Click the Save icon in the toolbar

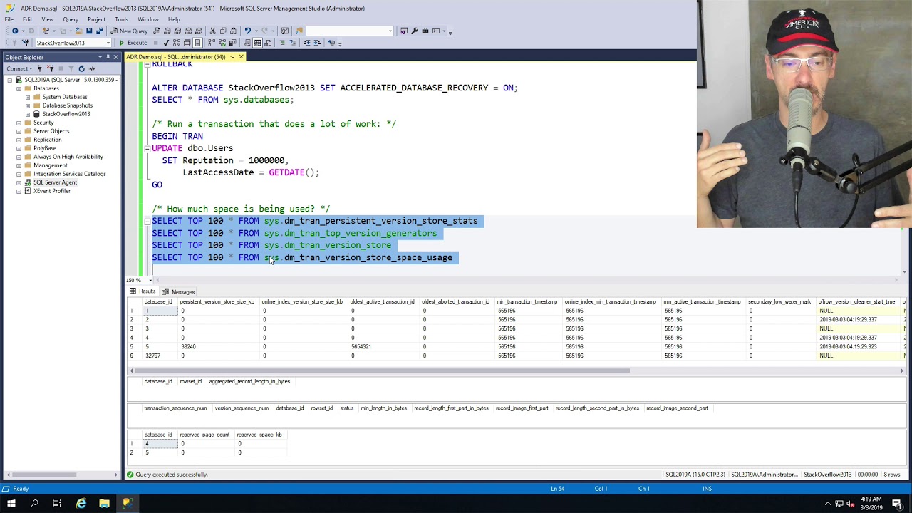coord(89,31)
